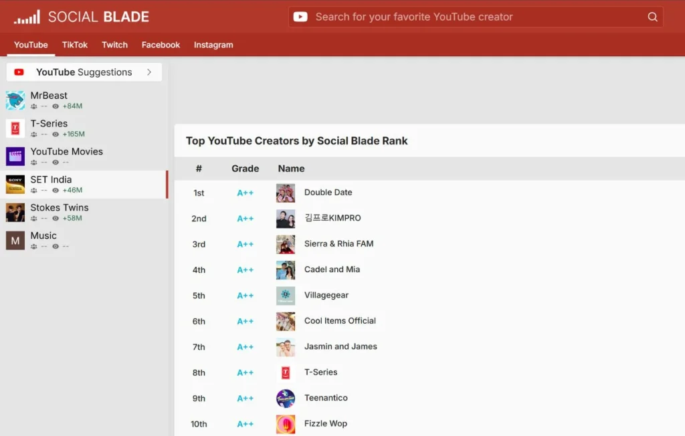Screen dimensions: 685x436
Task: Click the '5th' rank cell
Action: (x=199, y=296)
